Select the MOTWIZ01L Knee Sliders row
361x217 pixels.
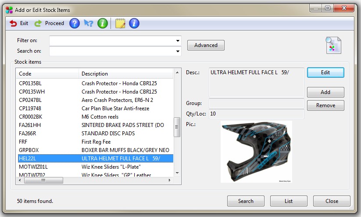coord(95,167)
